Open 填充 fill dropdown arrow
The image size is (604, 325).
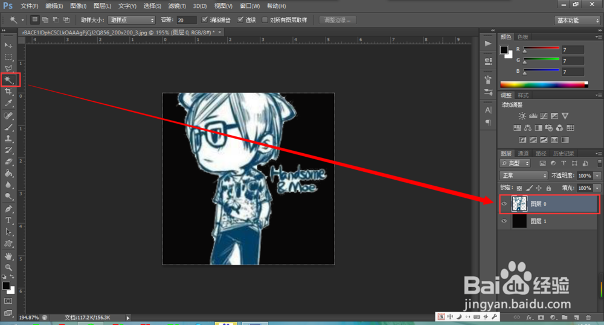597,188
